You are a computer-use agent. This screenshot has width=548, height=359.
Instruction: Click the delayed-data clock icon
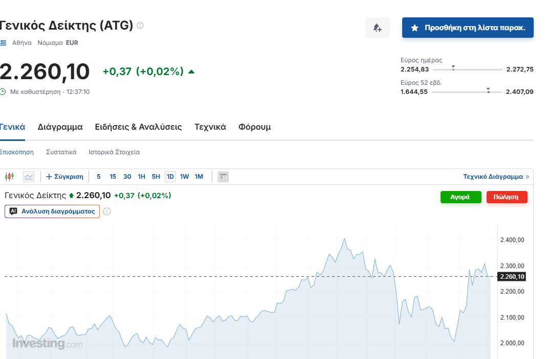[x=3, y=92]
